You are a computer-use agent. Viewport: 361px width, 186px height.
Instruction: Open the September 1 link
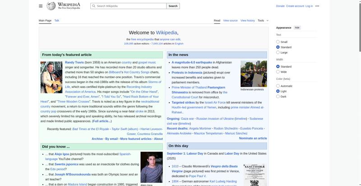point(176,153)
